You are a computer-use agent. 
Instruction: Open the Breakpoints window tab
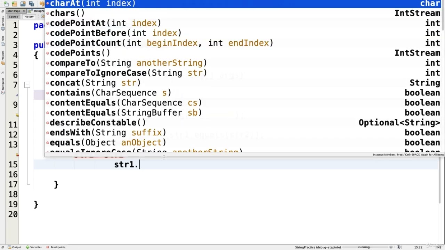(x=56, y=247)
